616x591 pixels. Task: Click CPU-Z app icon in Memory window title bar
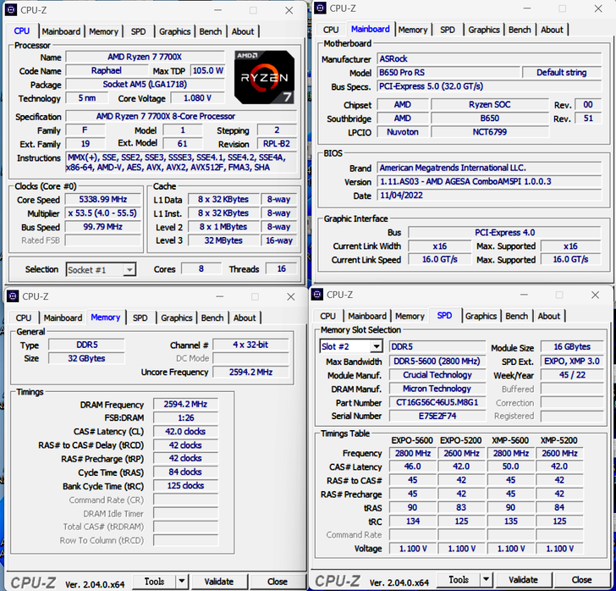(x=13, y=296)
